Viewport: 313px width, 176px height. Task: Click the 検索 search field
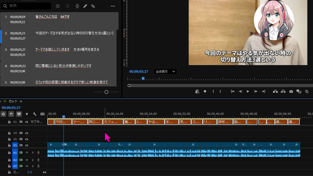(x=28, y=6)
